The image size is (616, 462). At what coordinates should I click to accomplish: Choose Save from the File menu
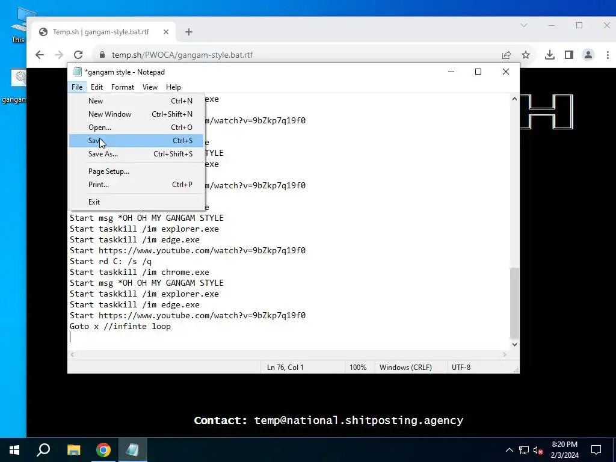[x=137, y=141]
